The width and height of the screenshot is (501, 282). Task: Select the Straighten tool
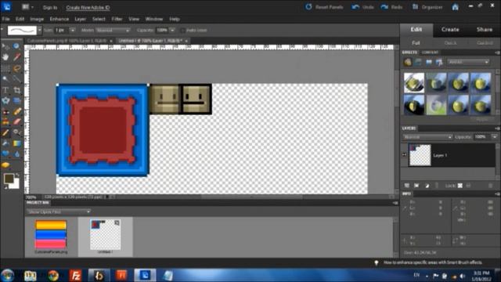point(16,101)
